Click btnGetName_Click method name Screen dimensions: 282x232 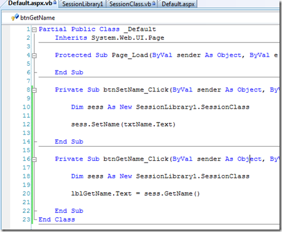pyautogui.click(x=136, y=159)
